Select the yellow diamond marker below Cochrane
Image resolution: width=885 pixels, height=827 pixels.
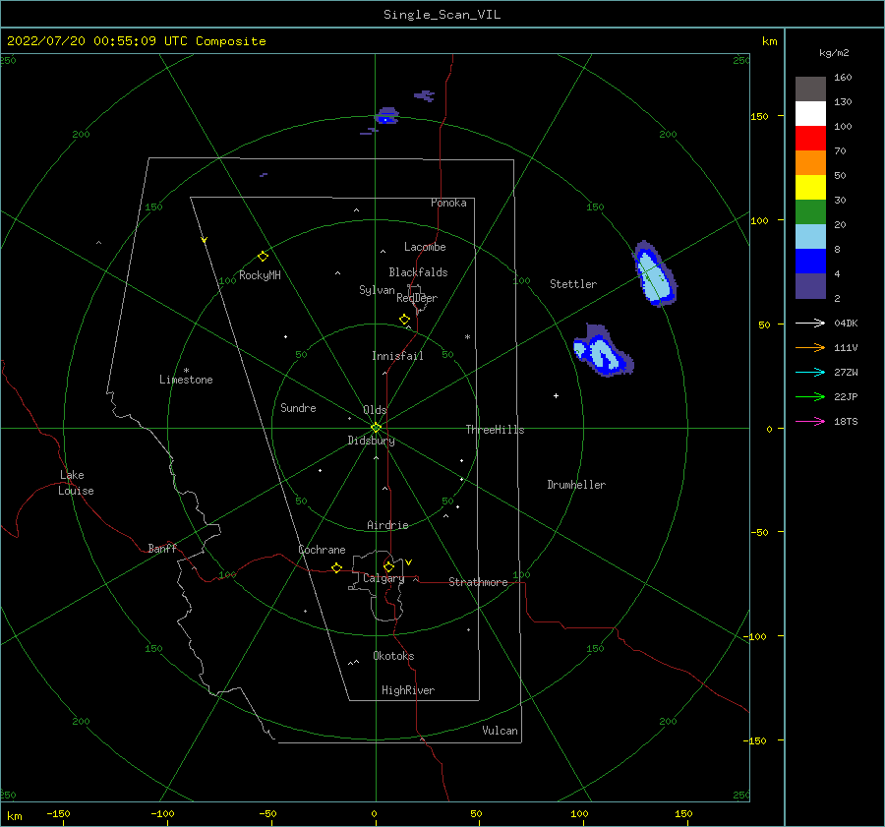336,567
